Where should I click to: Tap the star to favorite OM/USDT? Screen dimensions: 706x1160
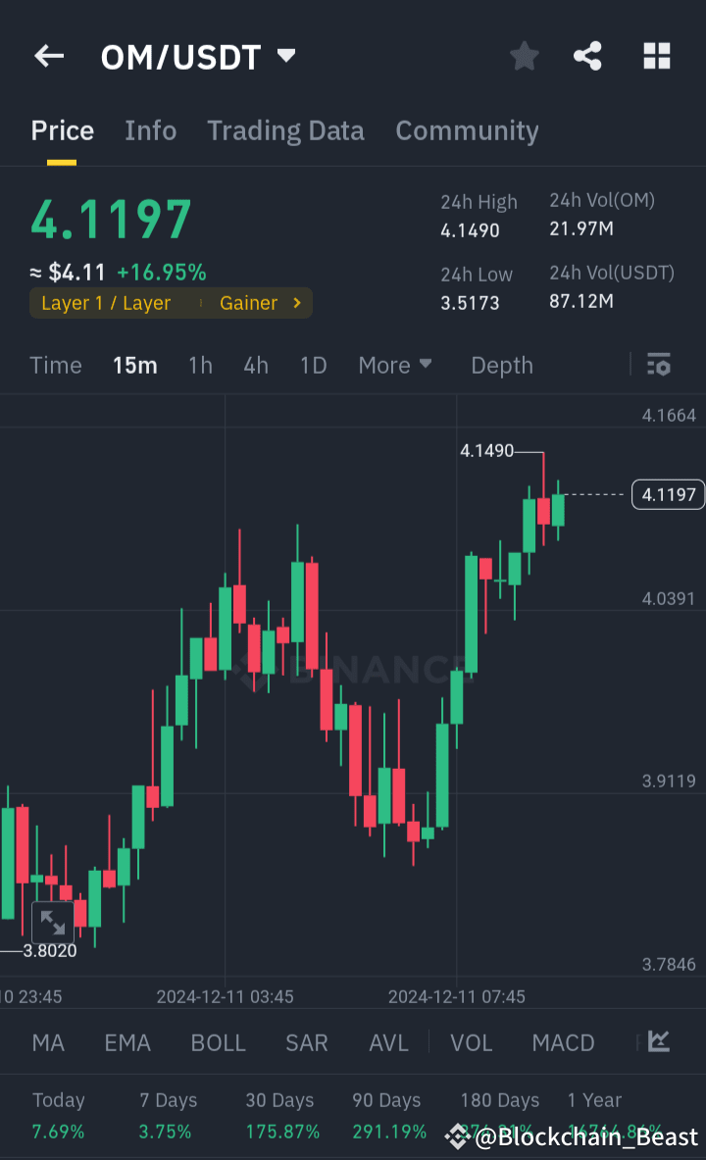pos(524,56)
